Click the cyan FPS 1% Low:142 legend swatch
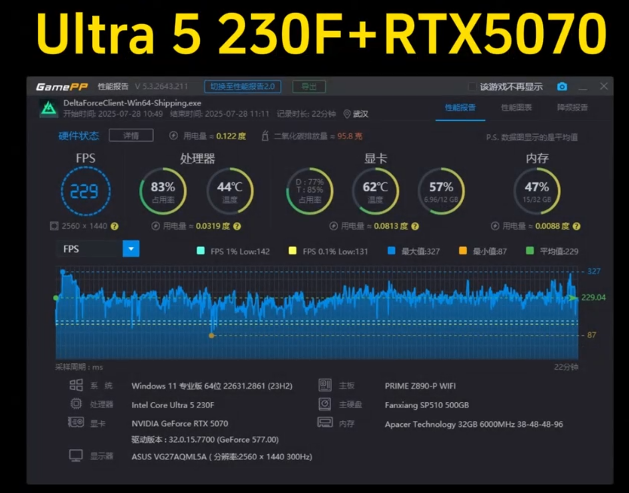The height and width of the screenshot is (493, 629). tap(201, 250)
